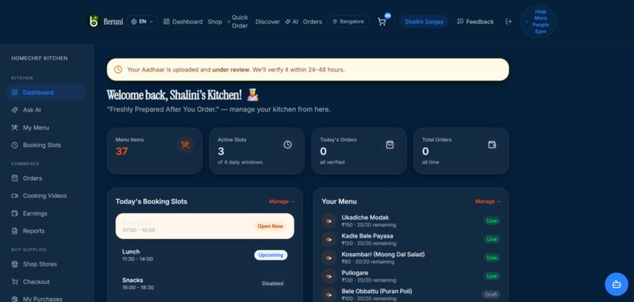Open AI in top navigation
The width and height of the screenshot is (634, 302).
click(291, 22)
